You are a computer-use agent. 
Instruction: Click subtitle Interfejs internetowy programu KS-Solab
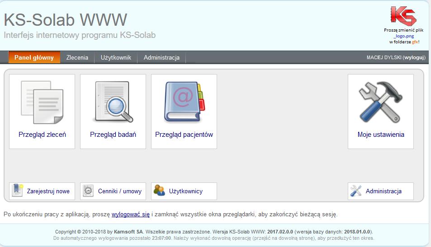[80, 35]
